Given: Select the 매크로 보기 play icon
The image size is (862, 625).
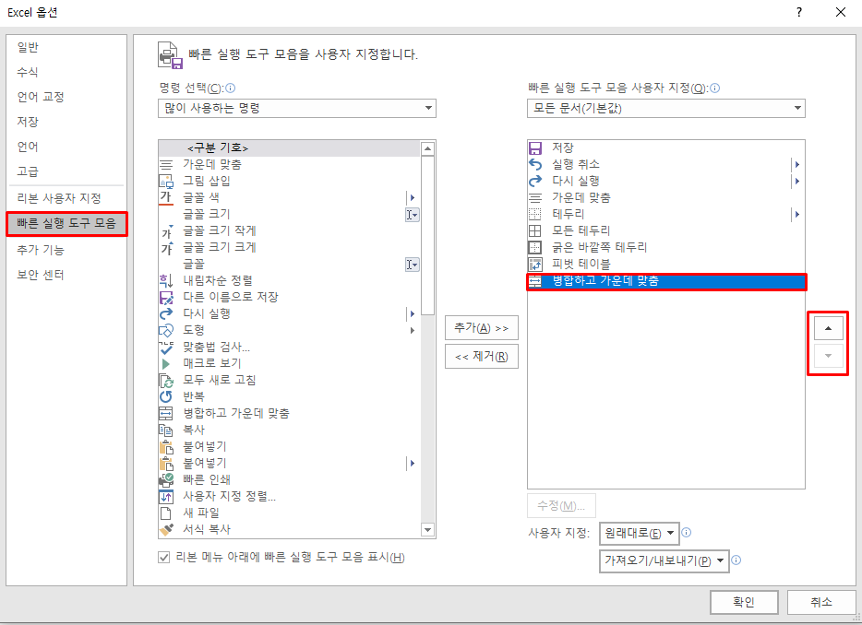Looking at the screenshot, I should click(165, 363).
